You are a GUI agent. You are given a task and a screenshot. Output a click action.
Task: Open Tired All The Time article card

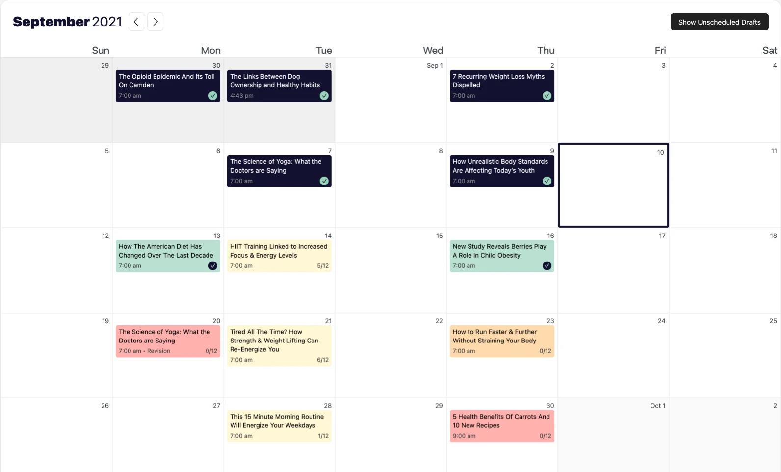(279, 346)
